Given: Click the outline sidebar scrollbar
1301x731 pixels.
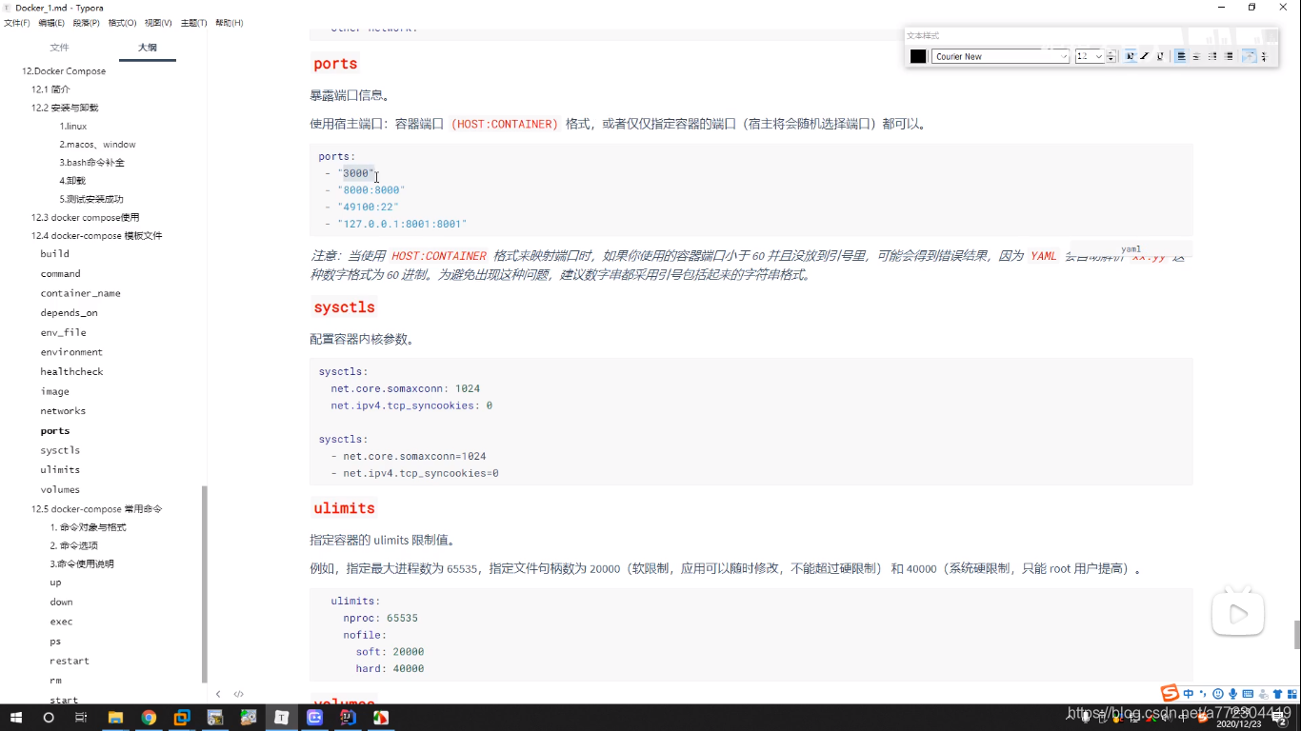Looking at the screenshot, I should 204,584.
